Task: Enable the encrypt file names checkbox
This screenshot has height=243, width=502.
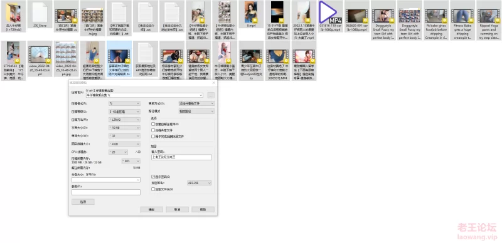Action: (153, 189)
